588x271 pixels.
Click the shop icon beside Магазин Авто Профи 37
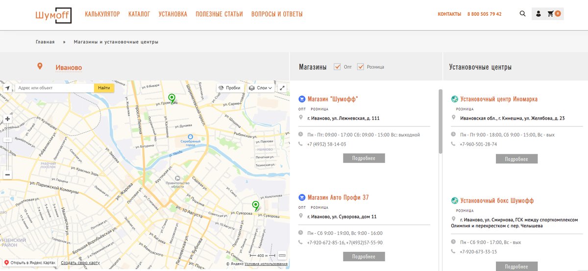[x=302, y=197]
